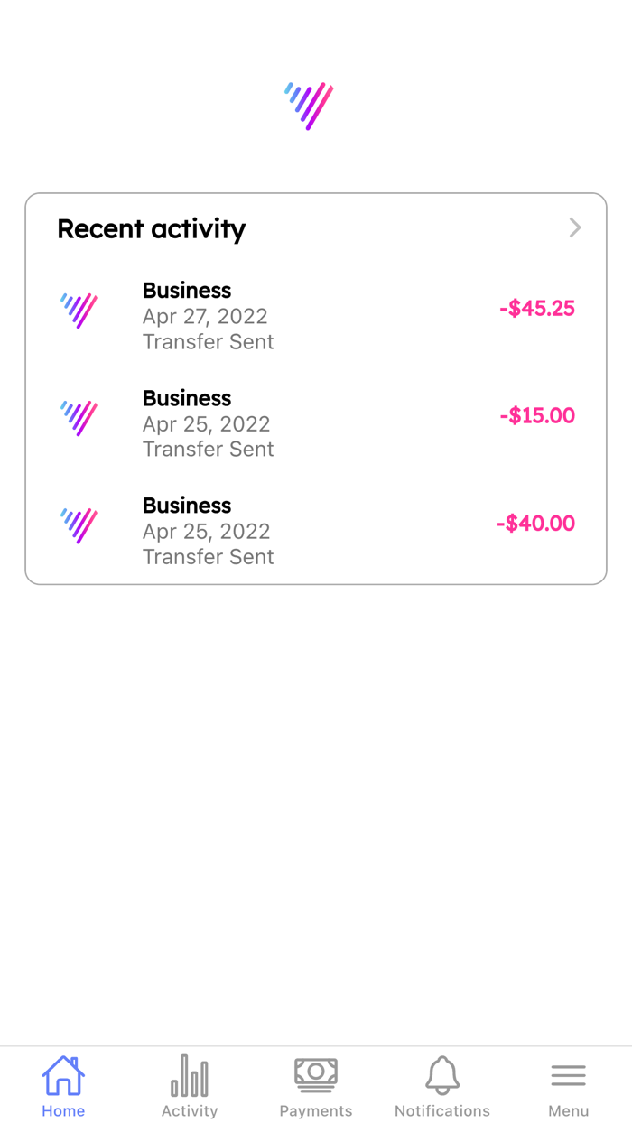Select the -$15.00 transaction amount
Viewport: 632px width, 1123px height.
pos(537,416)
